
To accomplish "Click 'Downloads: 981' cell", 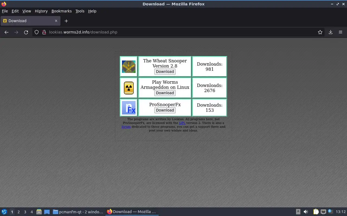I will pyautogui.click(x=210, y=66).
